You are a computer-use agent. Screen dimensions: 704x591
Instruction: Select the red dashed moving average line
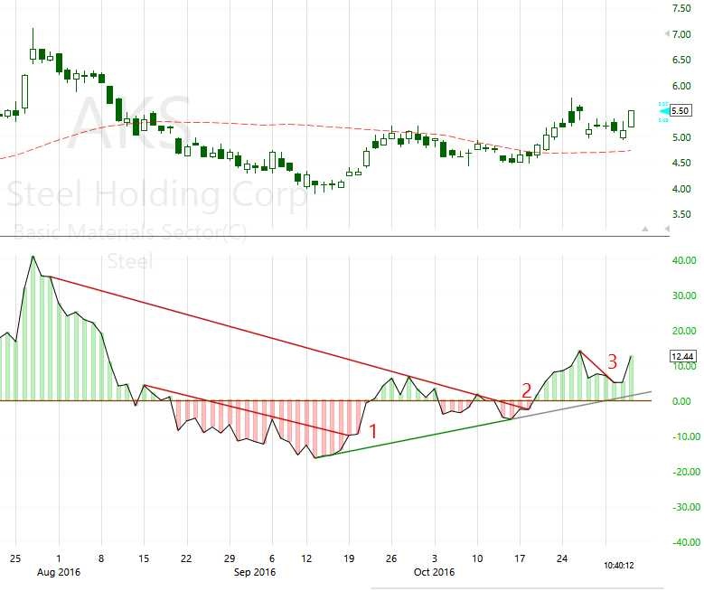pyautogui.click(x=271, y=124)
